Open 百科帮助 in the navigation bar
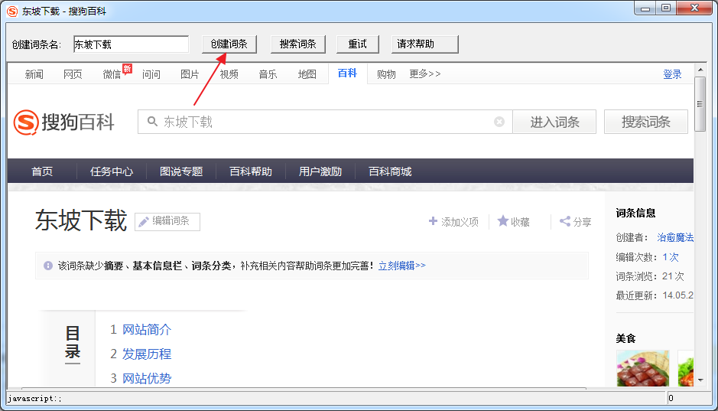Screen dimensions: 718x411 (x=251, y=171)
